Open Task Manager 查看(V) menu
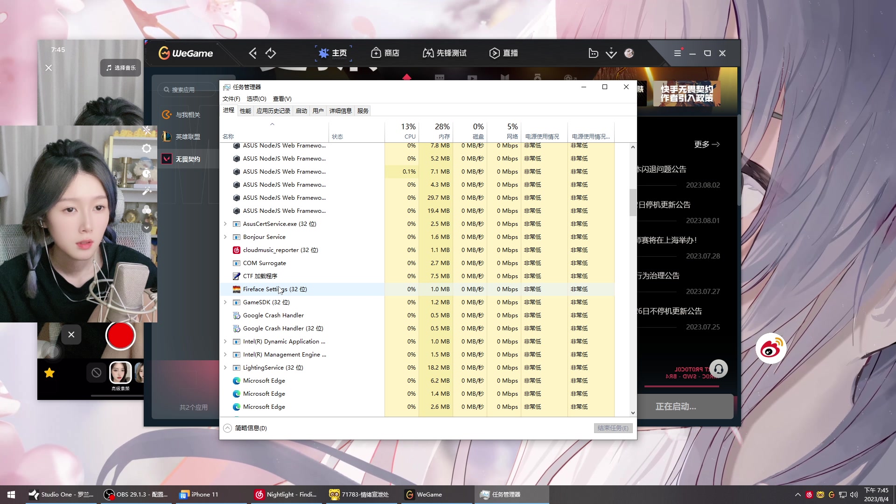Screen dimensions: 896x504 282,99
